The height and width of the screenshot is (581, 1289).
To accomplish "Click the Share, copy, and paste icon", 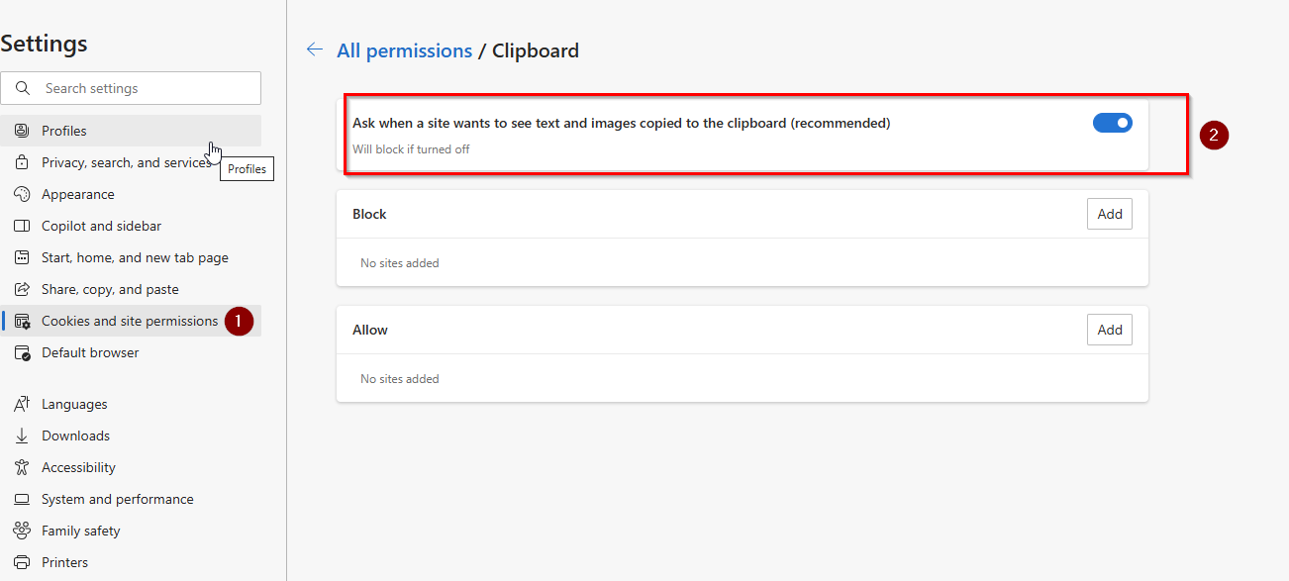I will 22,289.
